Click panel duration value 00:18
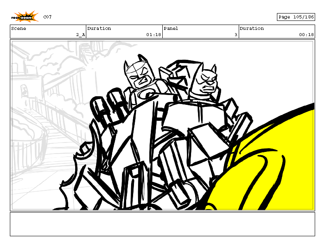 (x=307, y=35)
